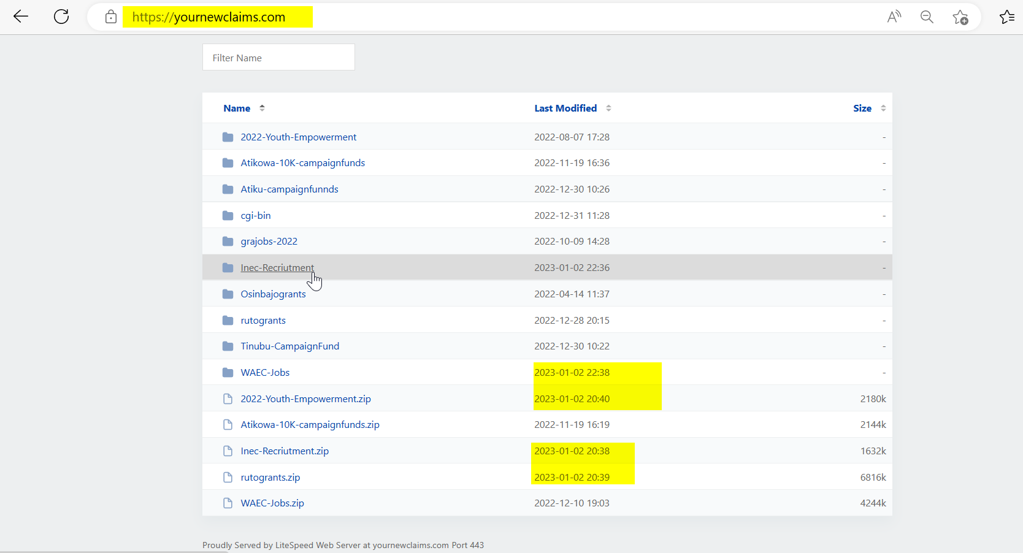Click the folder icon for Atikowa-10K-campaignfunds
This screenshot has height=553, width=1023.
tap(228, 162)
